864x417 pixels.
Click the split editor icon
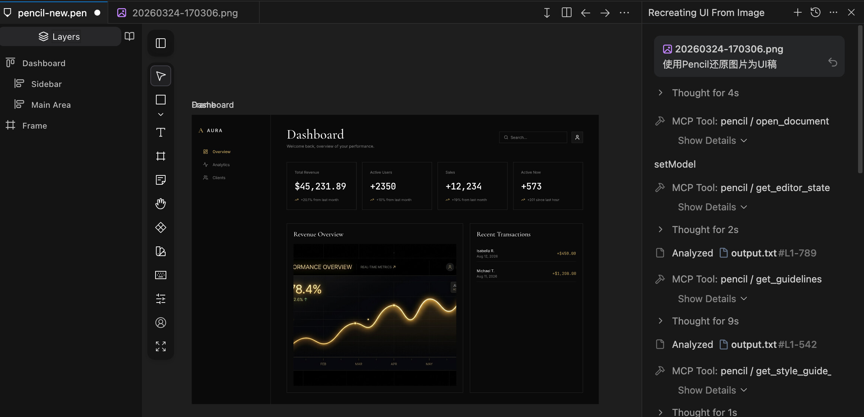tap(566, 13)
